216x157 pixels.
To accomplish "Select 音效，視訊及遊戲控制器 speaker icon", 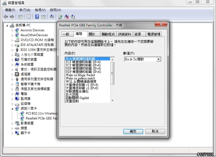I will 17,69.
